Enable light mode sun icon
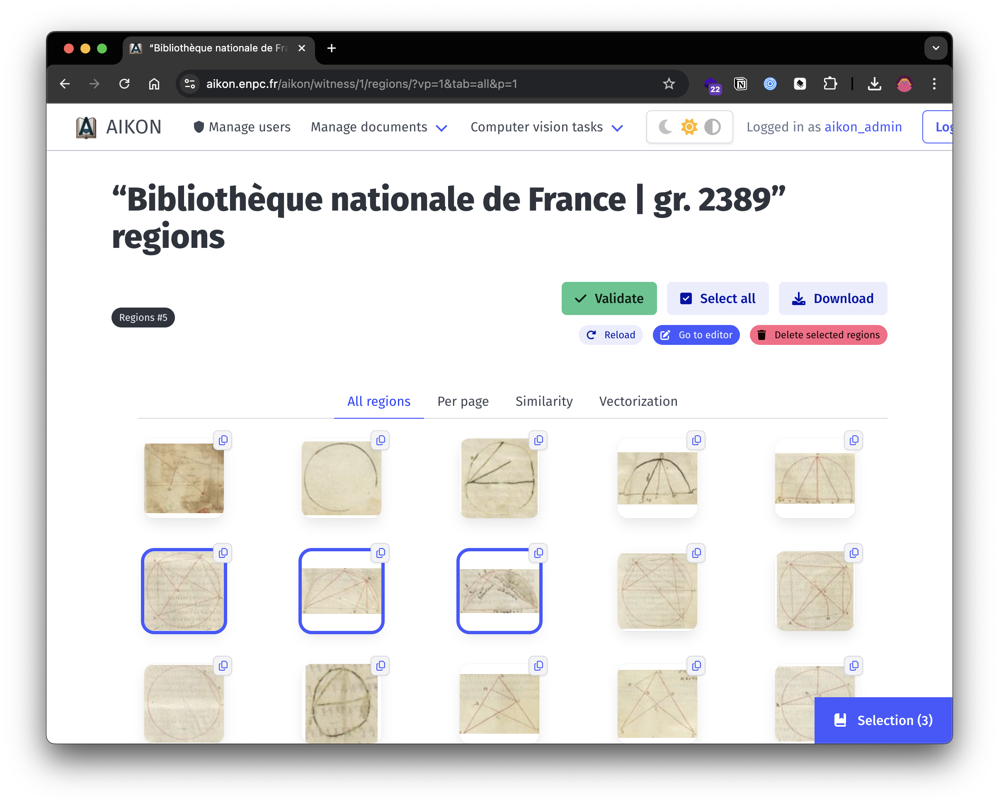Viewport: 999px width, 805px height. [689, 127]
